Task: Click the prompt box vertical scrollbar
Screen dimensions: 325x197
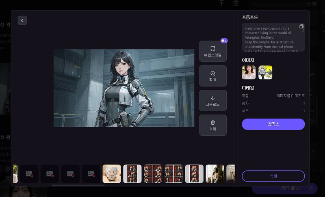Action: click(x=303, y=28)
